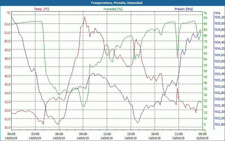
Task: Click the '06:00' time axis label
Action: [x=59, y=134]
